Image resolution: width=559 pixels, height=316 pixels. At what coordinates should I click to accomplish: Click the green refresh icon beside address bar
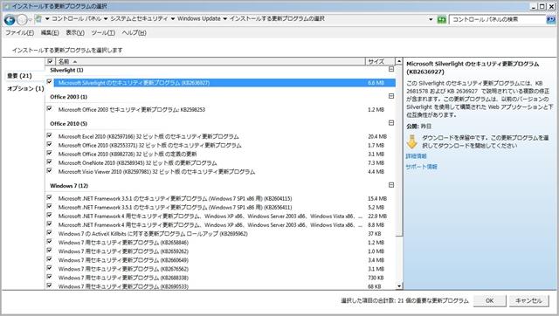[442, 19]
